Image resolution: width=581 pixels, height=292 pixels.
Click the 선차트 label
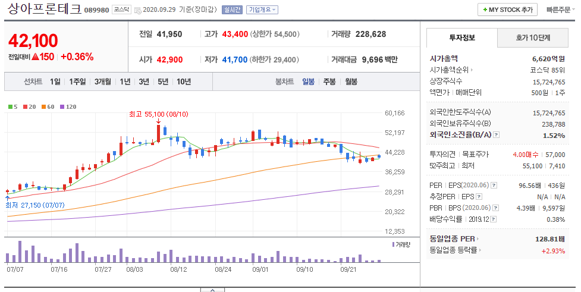tap(33, 81)
